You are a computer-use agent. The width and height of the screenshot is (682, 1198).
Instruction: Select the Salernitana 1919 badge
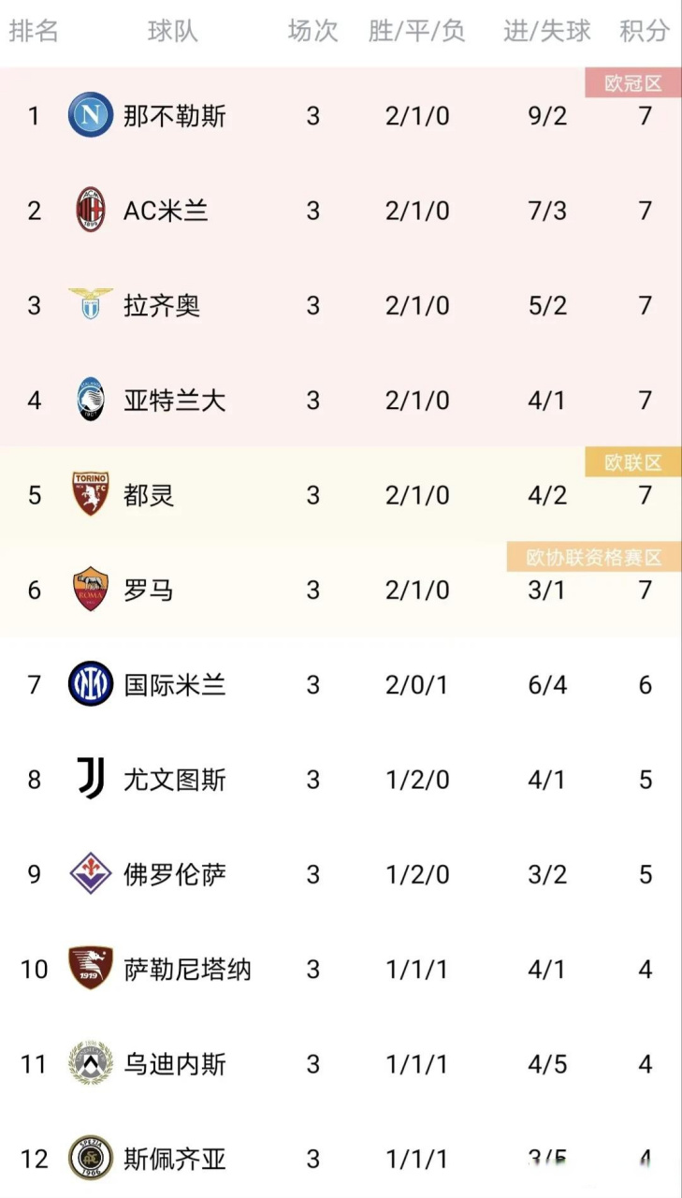(x=90, y=970)
